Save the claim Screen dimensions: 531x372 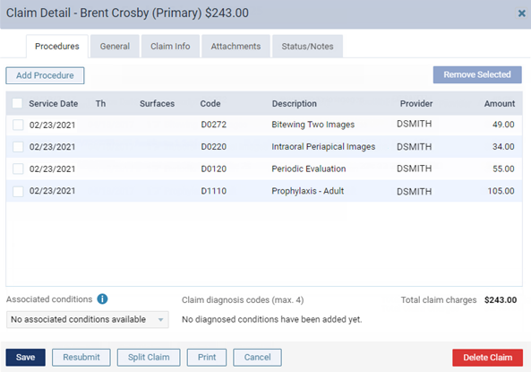click(25, 358)
